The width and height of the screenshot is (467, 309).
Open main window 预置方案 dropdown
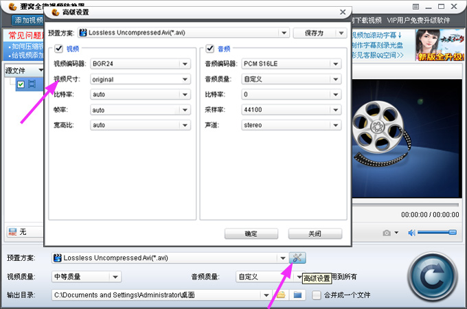click(283, 258)
